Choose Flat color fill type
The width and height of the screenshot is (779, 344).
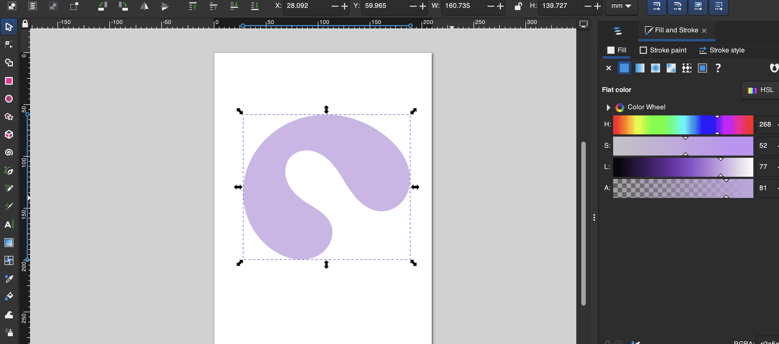624,68
